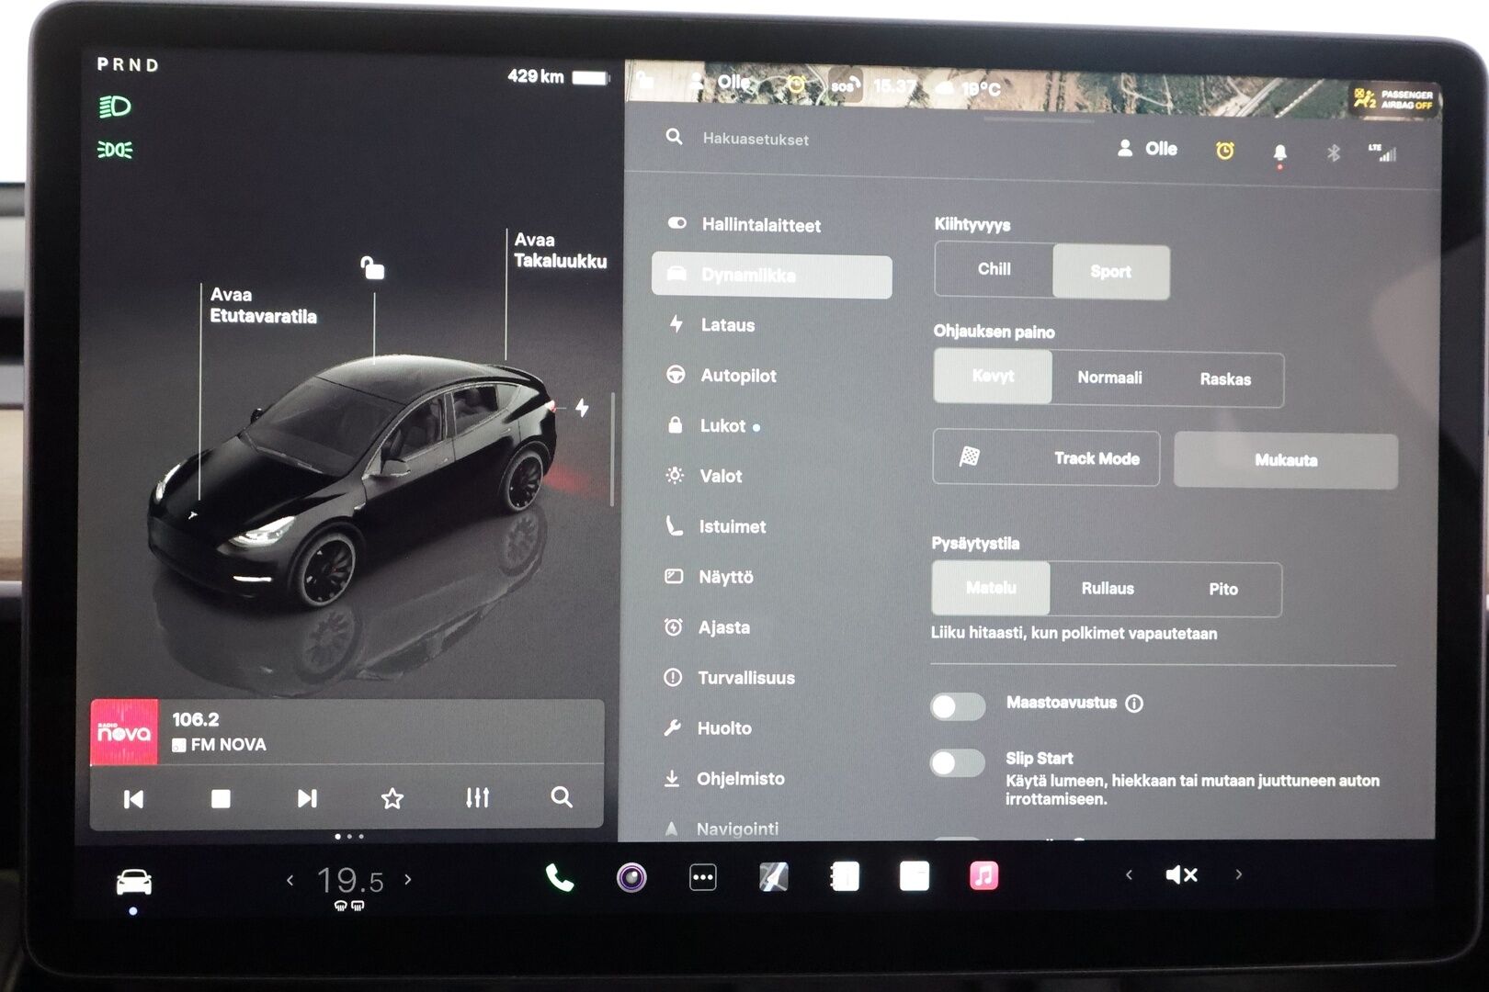Tap the media search magnifier icon
1489x992 pixels.
click(x=562, y=796)
